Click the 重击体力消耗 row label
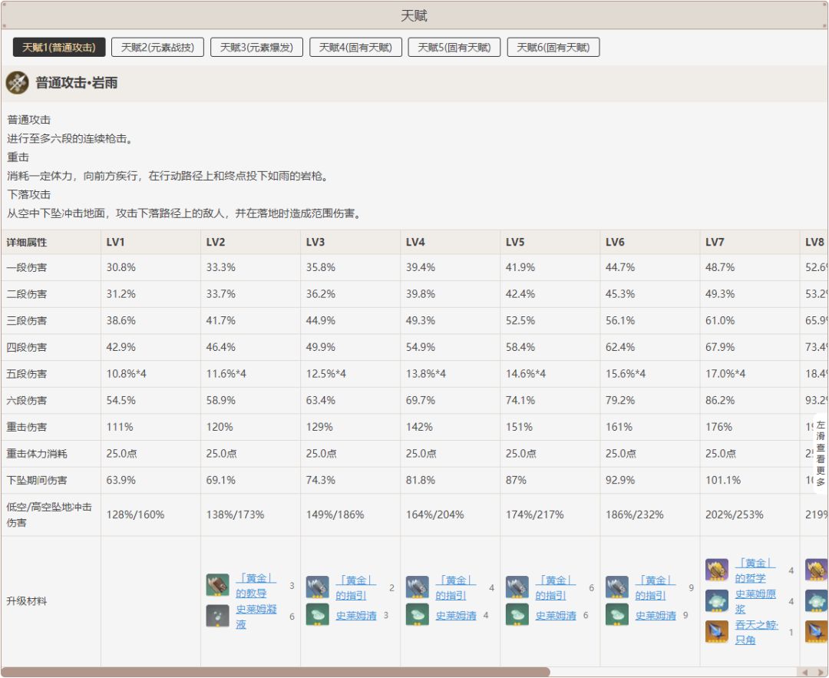The width and height of the screenshot is (829, 678). (x=37, y=454)
